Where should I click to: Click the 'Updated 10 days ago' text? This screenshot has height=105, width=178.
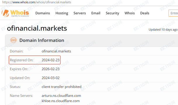163,30
